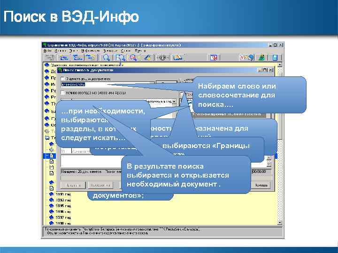Click the Помощь button in the search dialog
This screenshot has width=338, height=253.
[x=261, y=185]
